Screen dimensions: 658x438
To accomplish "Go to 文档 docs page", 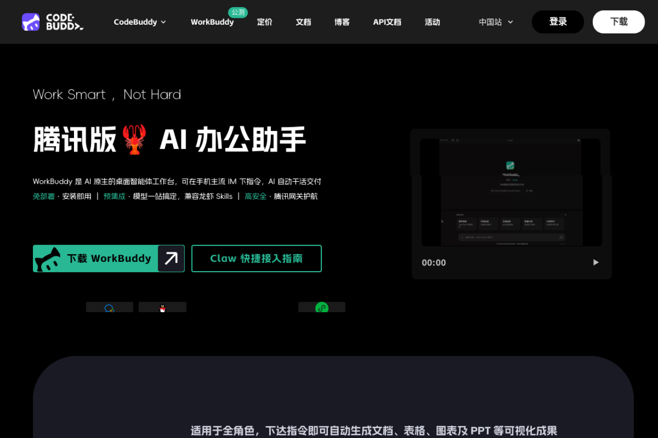I will pos(303,22).
